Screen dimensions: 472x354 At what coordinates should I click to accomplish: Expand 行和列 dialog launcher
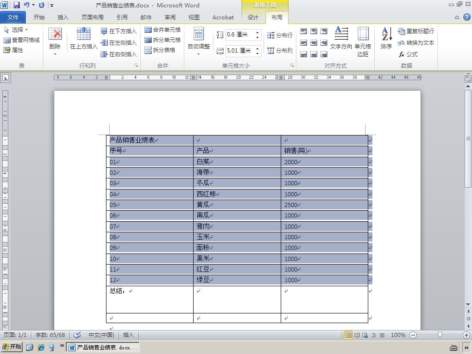tap(136, 65)
